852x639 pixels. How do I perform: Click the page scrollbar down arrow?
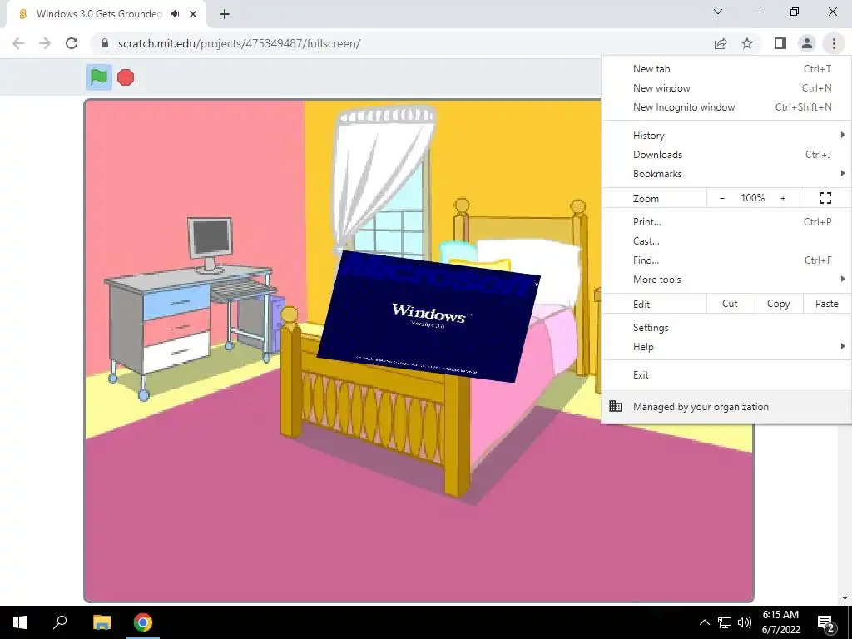coord(845,598)
